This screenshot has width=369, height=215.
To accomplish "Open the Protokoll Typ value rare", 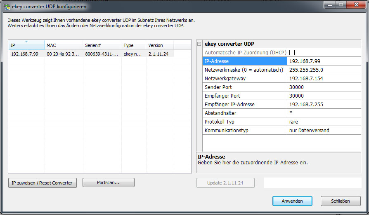I will tap(323, 122).
